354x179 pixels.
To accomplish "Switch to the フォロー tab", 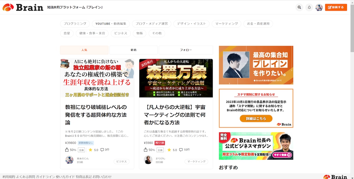I will click(186, 50).
